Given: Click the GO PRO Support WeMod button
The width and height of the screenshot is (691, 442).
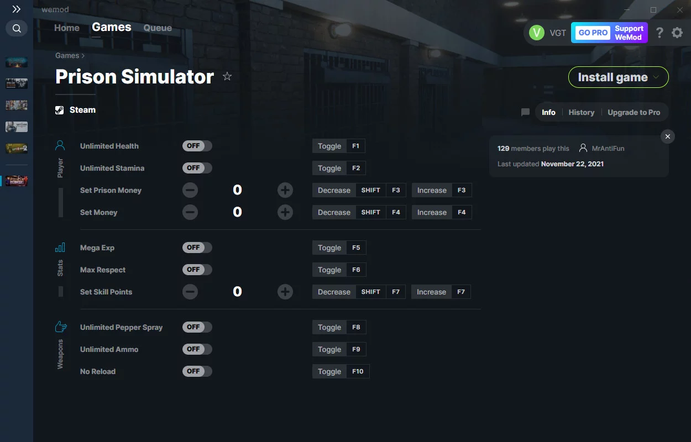Looking at the screenshot, I should point(609,33).
